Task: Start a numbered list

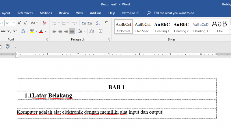Action: 64,23
